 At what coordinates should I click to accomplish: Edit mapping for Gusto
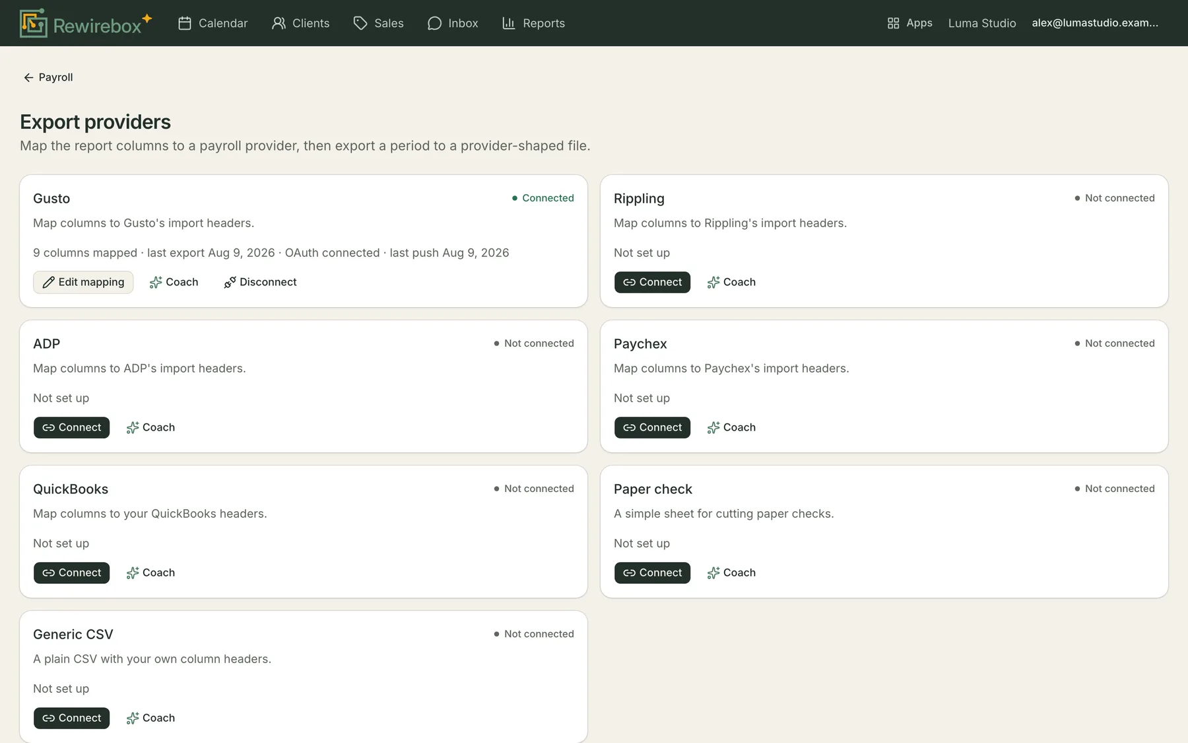[83, 282]
